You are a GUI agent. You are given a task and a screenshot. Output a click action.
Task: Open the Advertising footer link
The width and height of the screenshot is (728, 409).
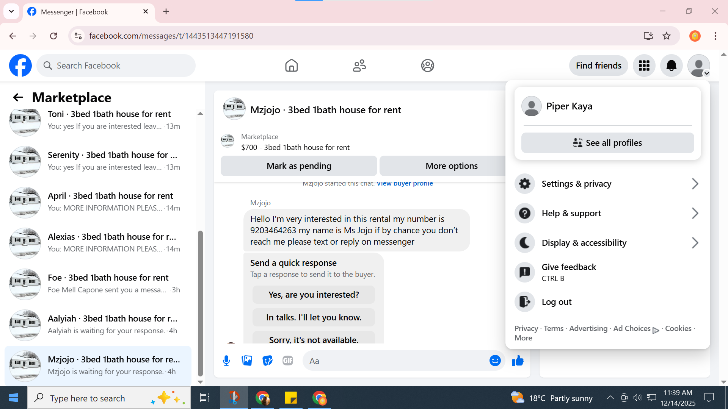[x=588, y=328]
